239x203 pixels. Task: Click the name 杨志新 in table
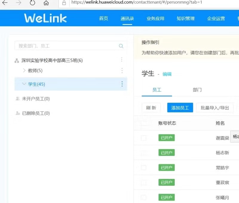(222, 153)
